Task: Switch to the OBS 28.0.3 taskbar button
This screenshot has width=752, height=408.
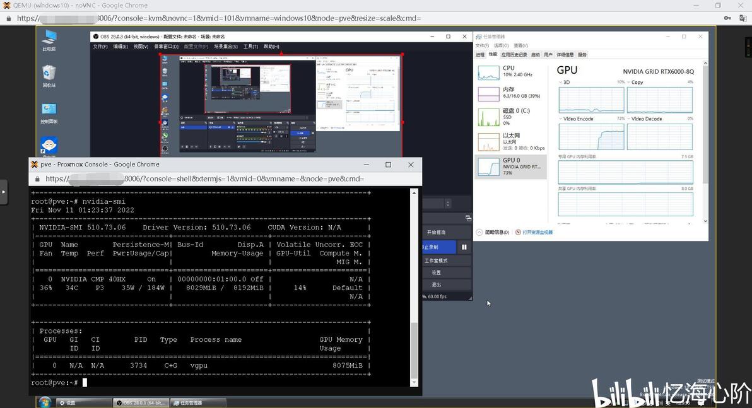Action: [141, 403]
